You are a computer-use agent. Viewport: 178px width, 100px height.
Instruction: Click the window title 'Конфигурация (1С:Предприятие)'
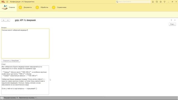[22, 2]
